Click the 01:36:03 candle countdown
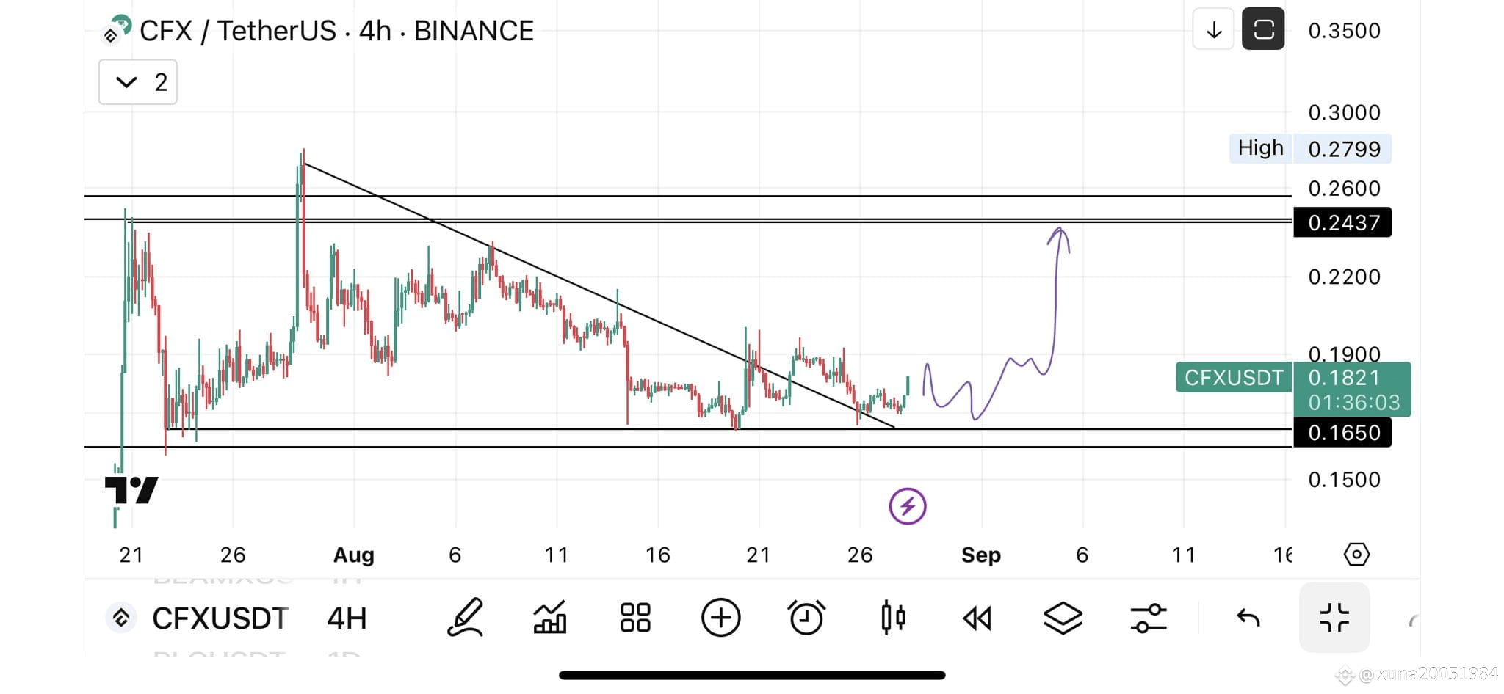 [x=1354, y=403]
